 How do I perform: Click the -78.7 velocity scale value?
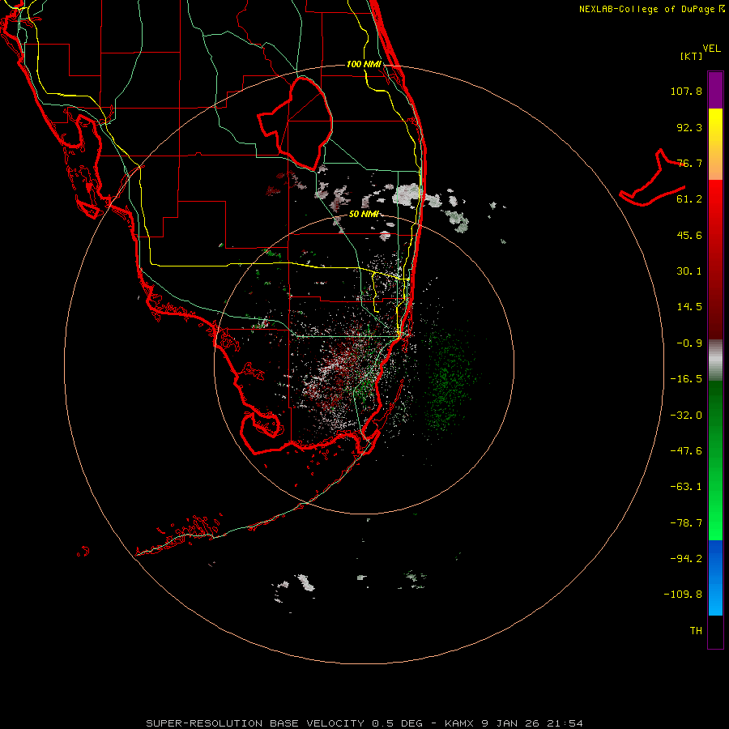(686, 523)
